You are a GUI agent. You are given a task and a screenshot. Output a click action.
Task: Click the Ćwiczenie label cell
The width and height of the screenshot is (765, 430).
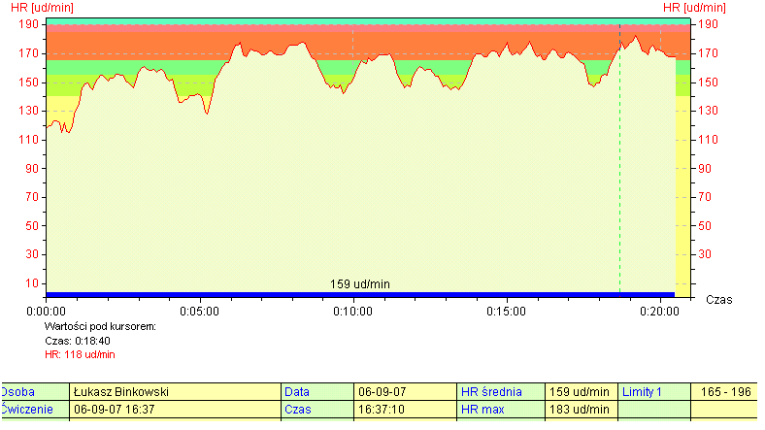coord(35,410)
